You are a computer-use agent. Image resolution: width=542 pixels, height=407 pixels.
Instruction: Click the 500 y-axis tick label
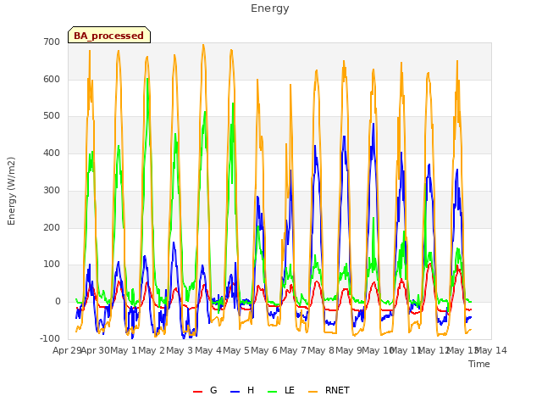(x=52, y=116)
